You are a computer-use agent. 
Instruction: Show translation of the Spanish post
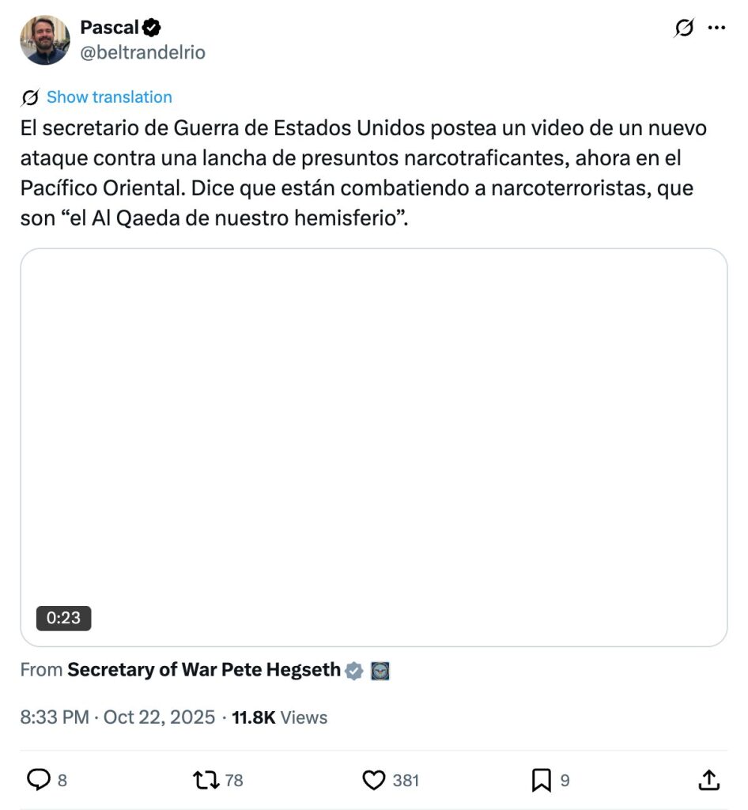pyautogui.click(x=109, y=97)
